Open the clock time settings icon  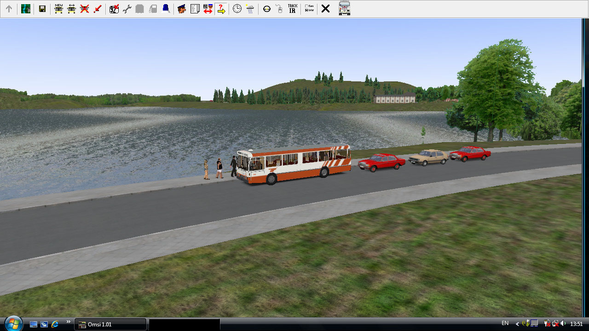tap(237, 9)
